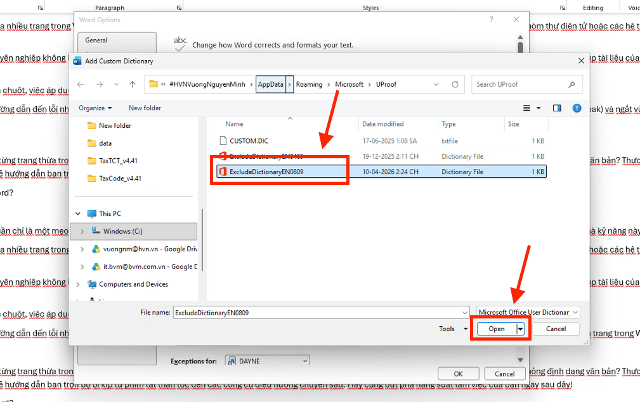640x402 pixels.
Task: Select it.bvm@bvm.com.vn Google Drive
Action: [150, 267]
